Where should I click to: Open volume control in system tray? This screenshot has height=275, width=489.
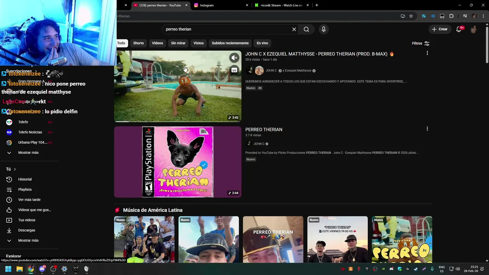(x=458, y=269)
